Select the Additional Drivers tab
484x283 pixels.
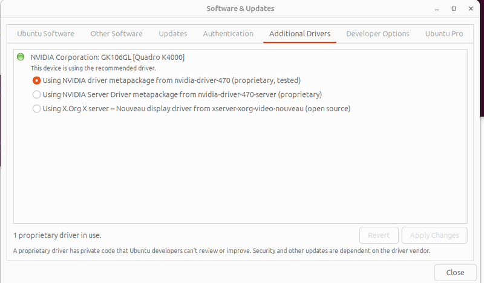pyautogui.click(x=300, y=34)
